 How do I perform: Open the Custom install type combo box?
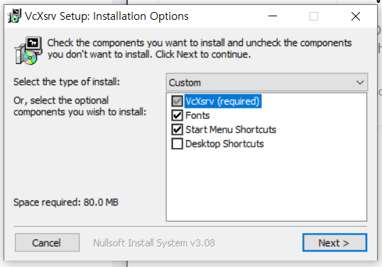[x=267, y=82]
